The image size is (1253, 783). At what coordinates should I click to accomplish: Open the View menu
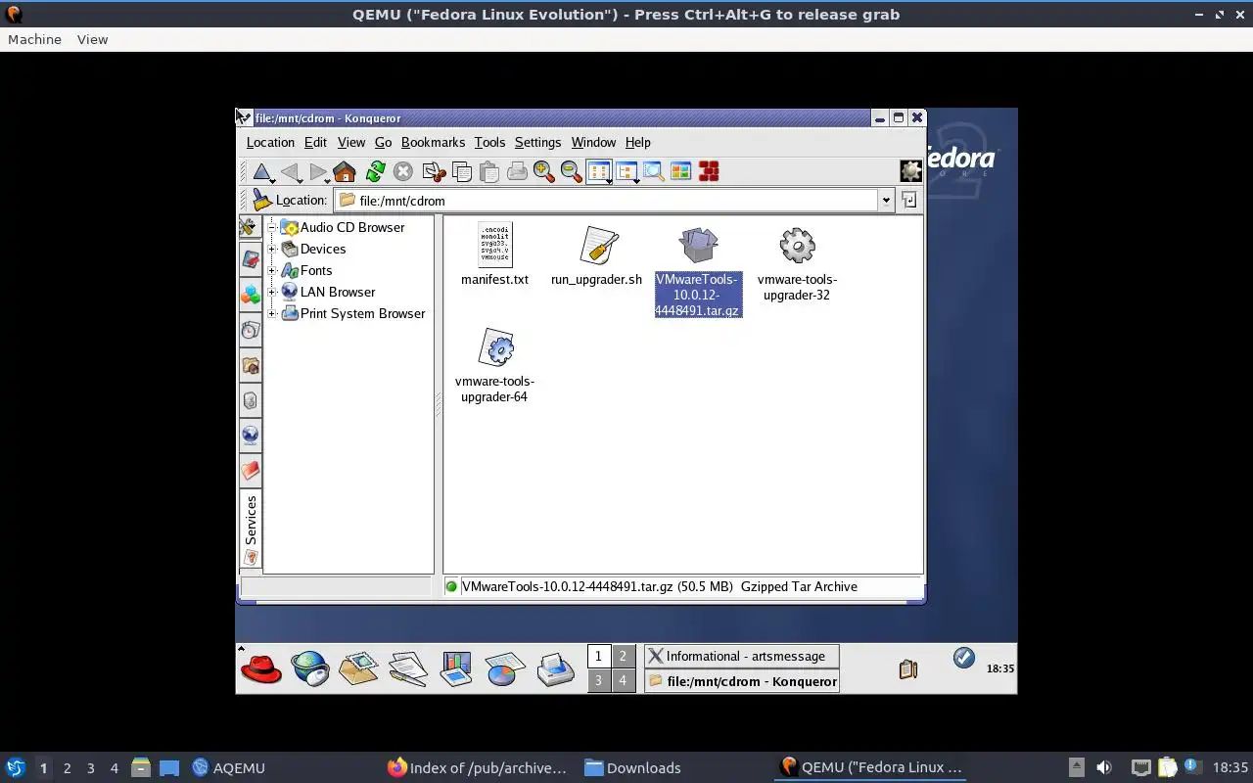tap(350, 142)
